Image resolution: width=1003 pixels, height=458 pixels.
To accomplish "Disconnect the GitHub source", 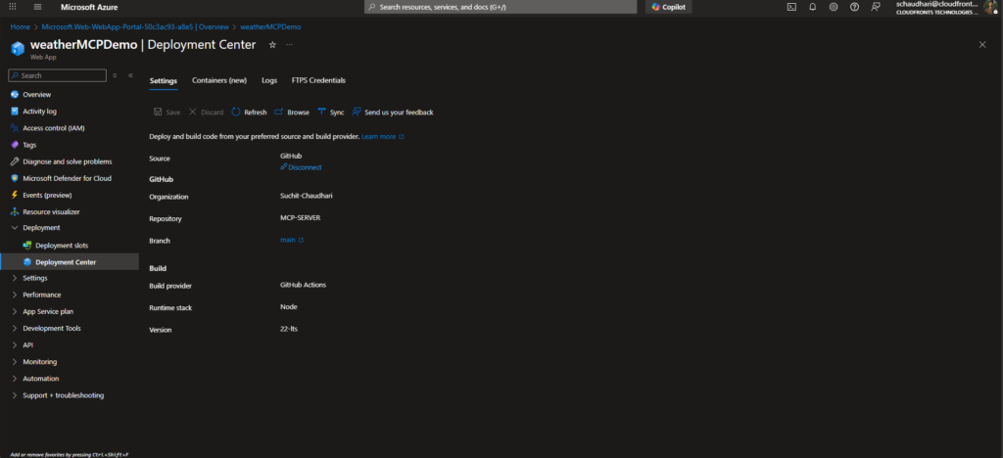I will coord(301,167).
